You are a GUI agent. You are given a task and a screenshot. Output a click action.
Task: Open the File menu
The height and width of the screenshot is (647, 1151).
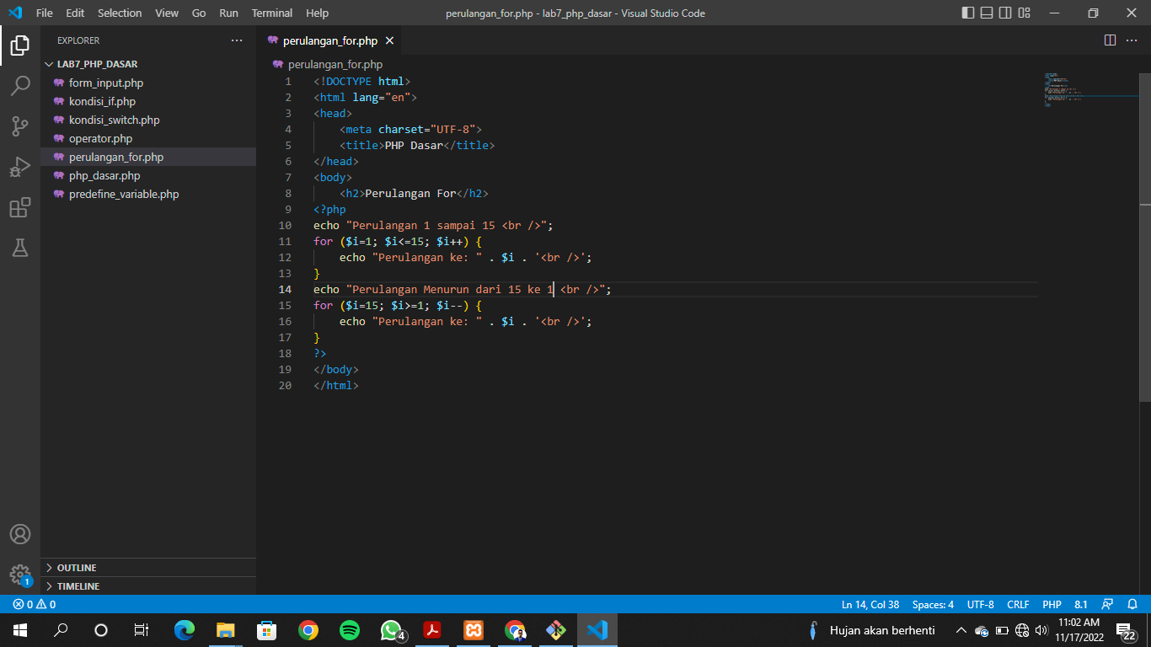click(x=45, y=13)
